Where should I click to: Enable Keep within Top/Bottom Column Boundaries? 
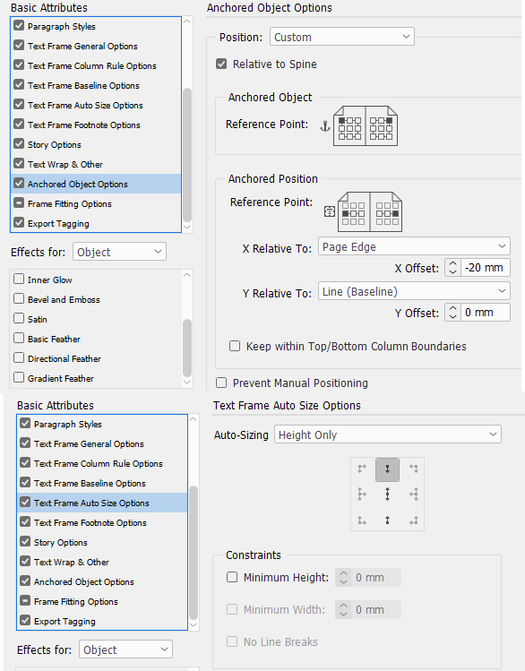pos(235,346)
